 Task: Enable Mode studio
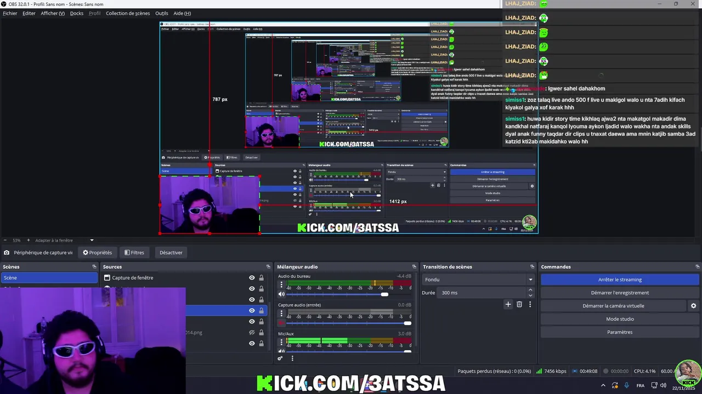[x=620, y=319]
